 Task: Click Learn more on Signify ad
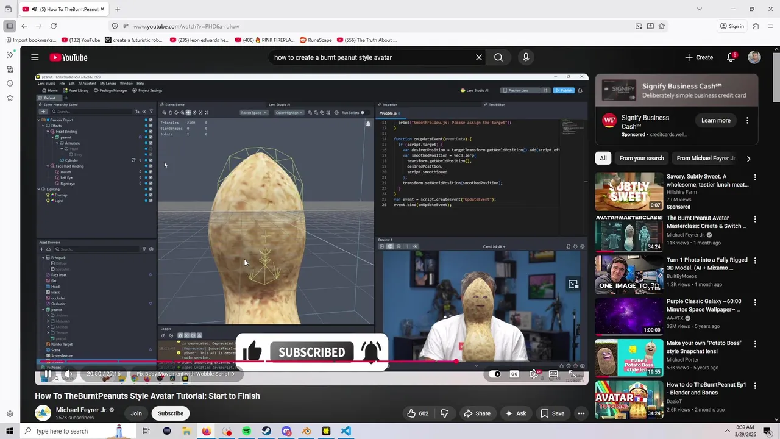pos(715,120)
